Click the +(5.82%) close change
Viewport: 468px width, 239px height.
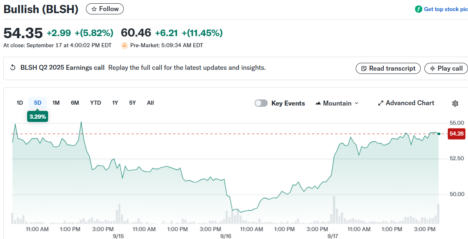94,33
